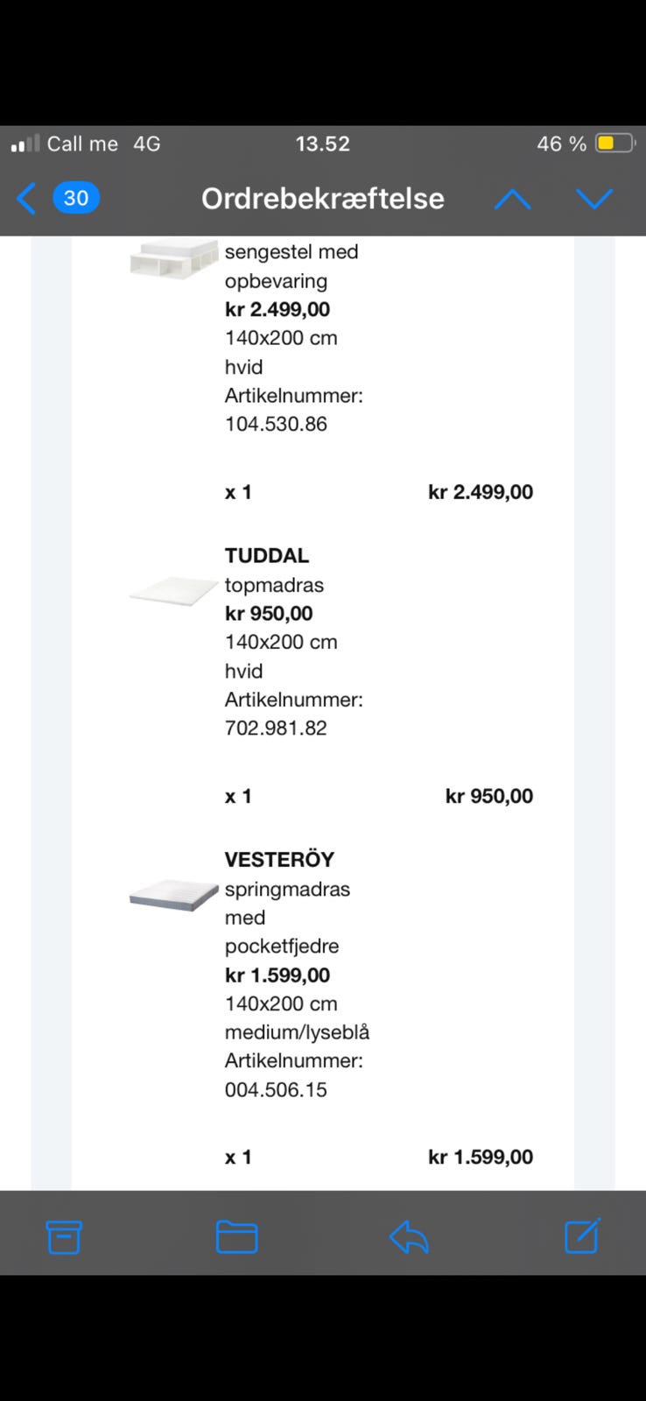The width and height of the screenshot is (646, 1401).
Task: Open the TUDDAL product name
Action: (x=267, y=555)
